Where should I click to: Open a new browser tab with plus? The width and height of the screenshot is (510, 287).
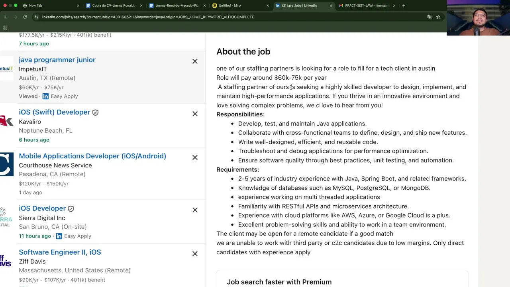(x=404, y=6)
